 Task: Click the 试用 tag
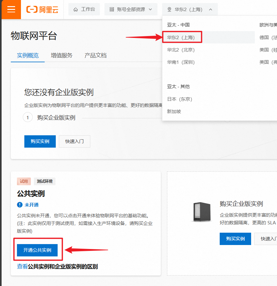click(24, 181)
